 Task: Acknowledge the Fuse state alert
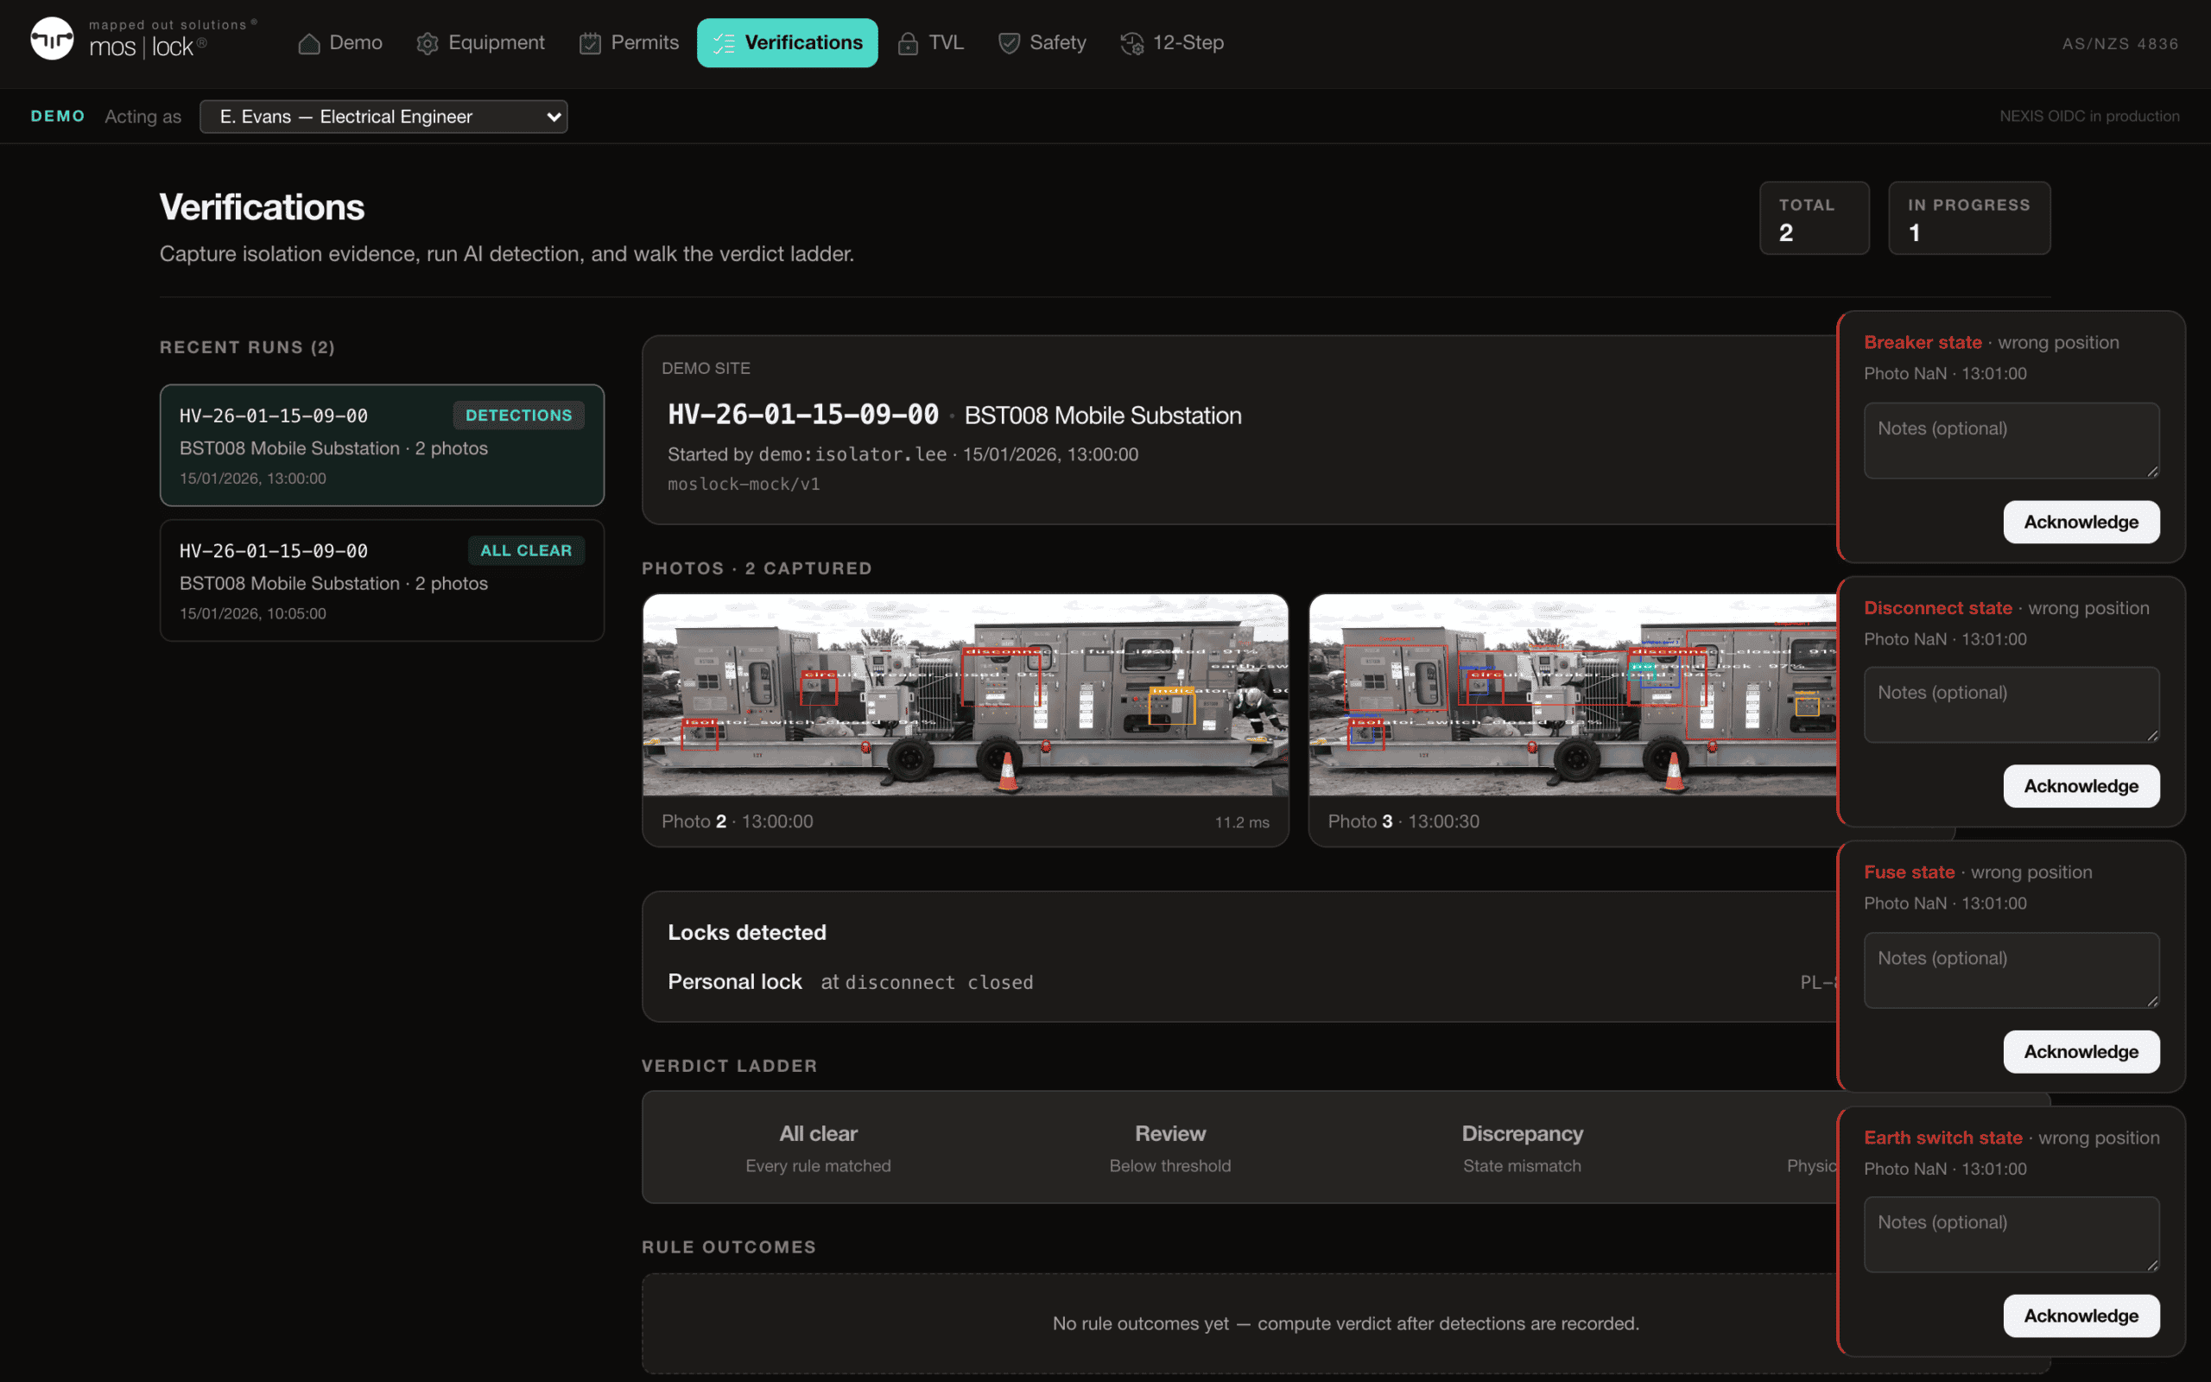[x=2081, y=1051]
